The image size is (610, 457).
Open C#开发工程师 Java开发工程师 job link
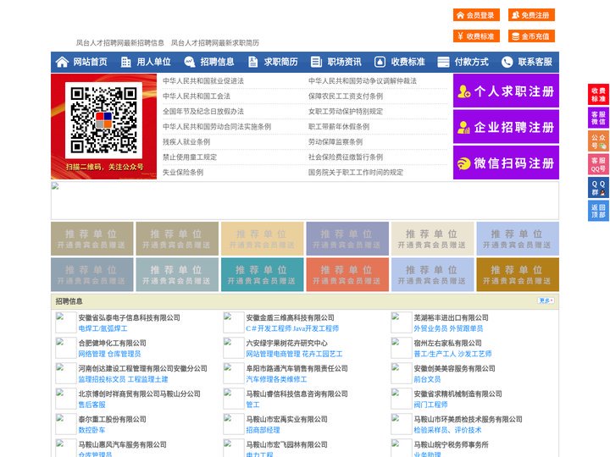click(x=292, y=328)
